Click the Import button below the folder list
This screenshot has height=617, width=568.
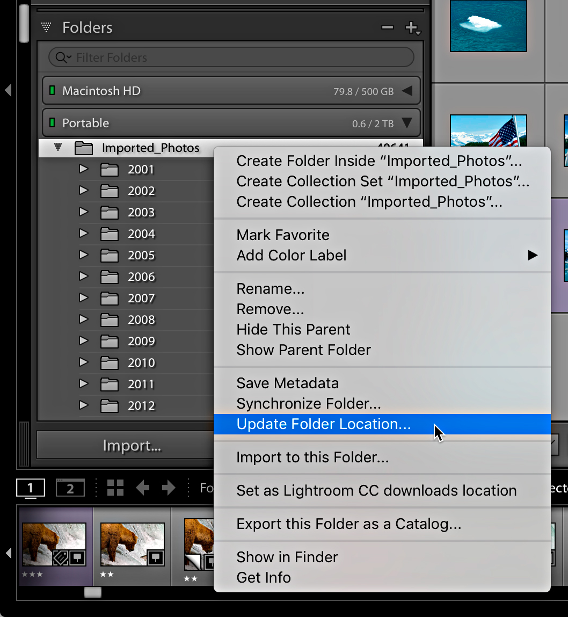tap(132, 445)
